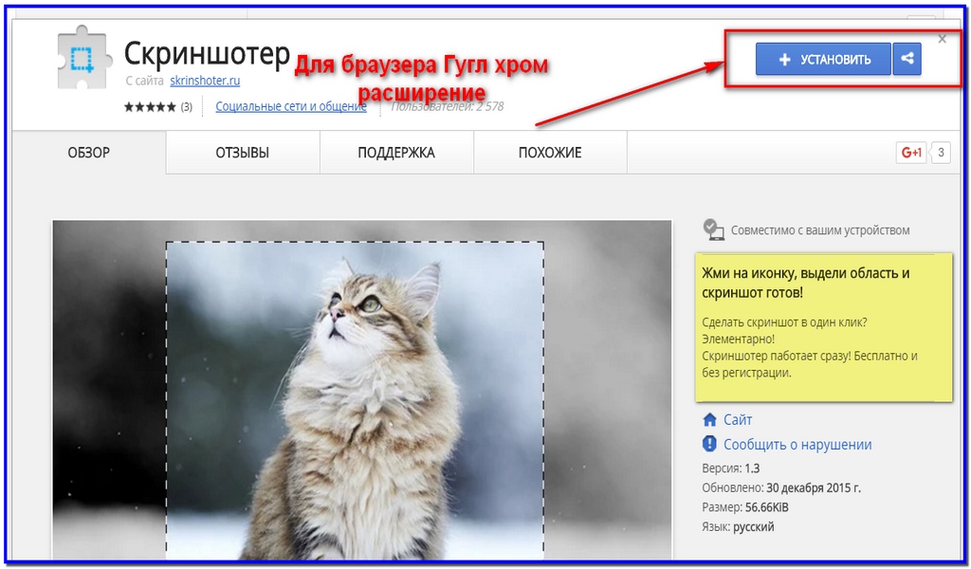Open the share button next to Установить

(x=907, y=60)
